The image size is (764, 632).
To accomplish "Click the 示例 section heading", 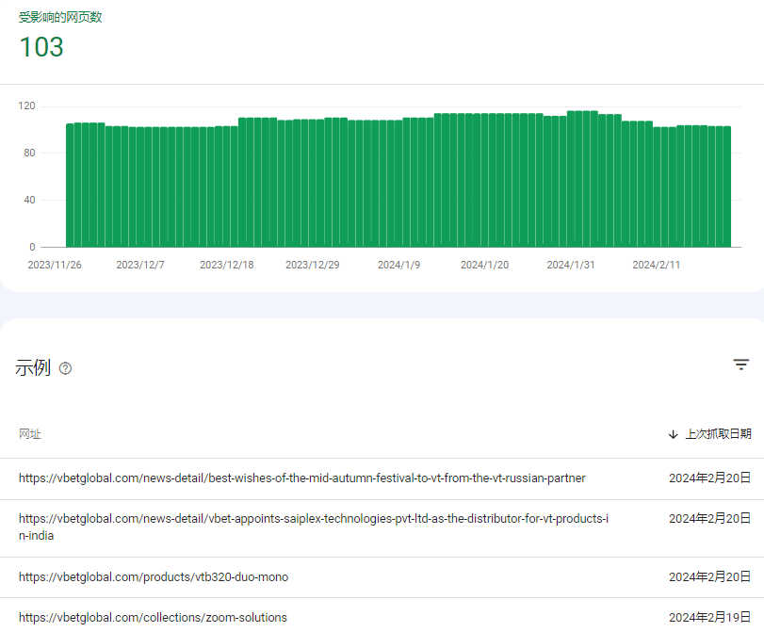I will click(x=33, y=367).
